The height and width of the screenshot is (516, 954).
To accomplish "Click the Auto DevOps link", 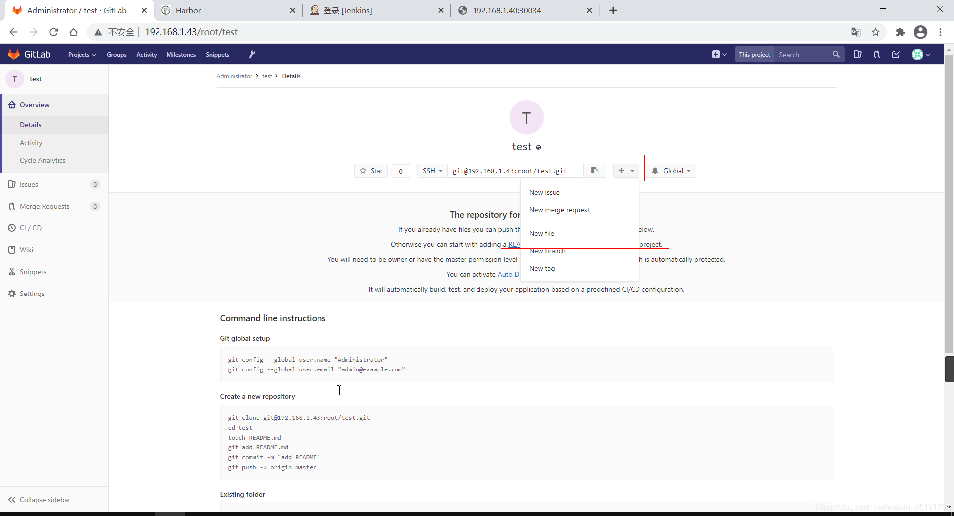I will tap(509, 274).
